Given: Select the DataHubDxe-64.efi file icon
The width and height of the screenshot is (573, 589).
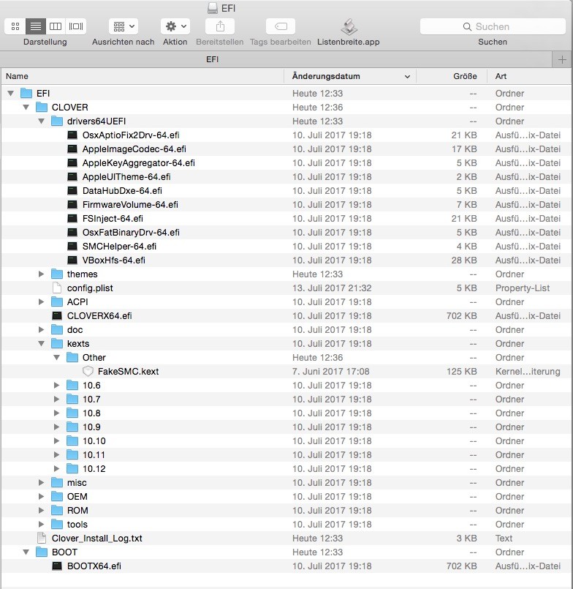Looking at the screenshot, I should click(x=72, y=191).
